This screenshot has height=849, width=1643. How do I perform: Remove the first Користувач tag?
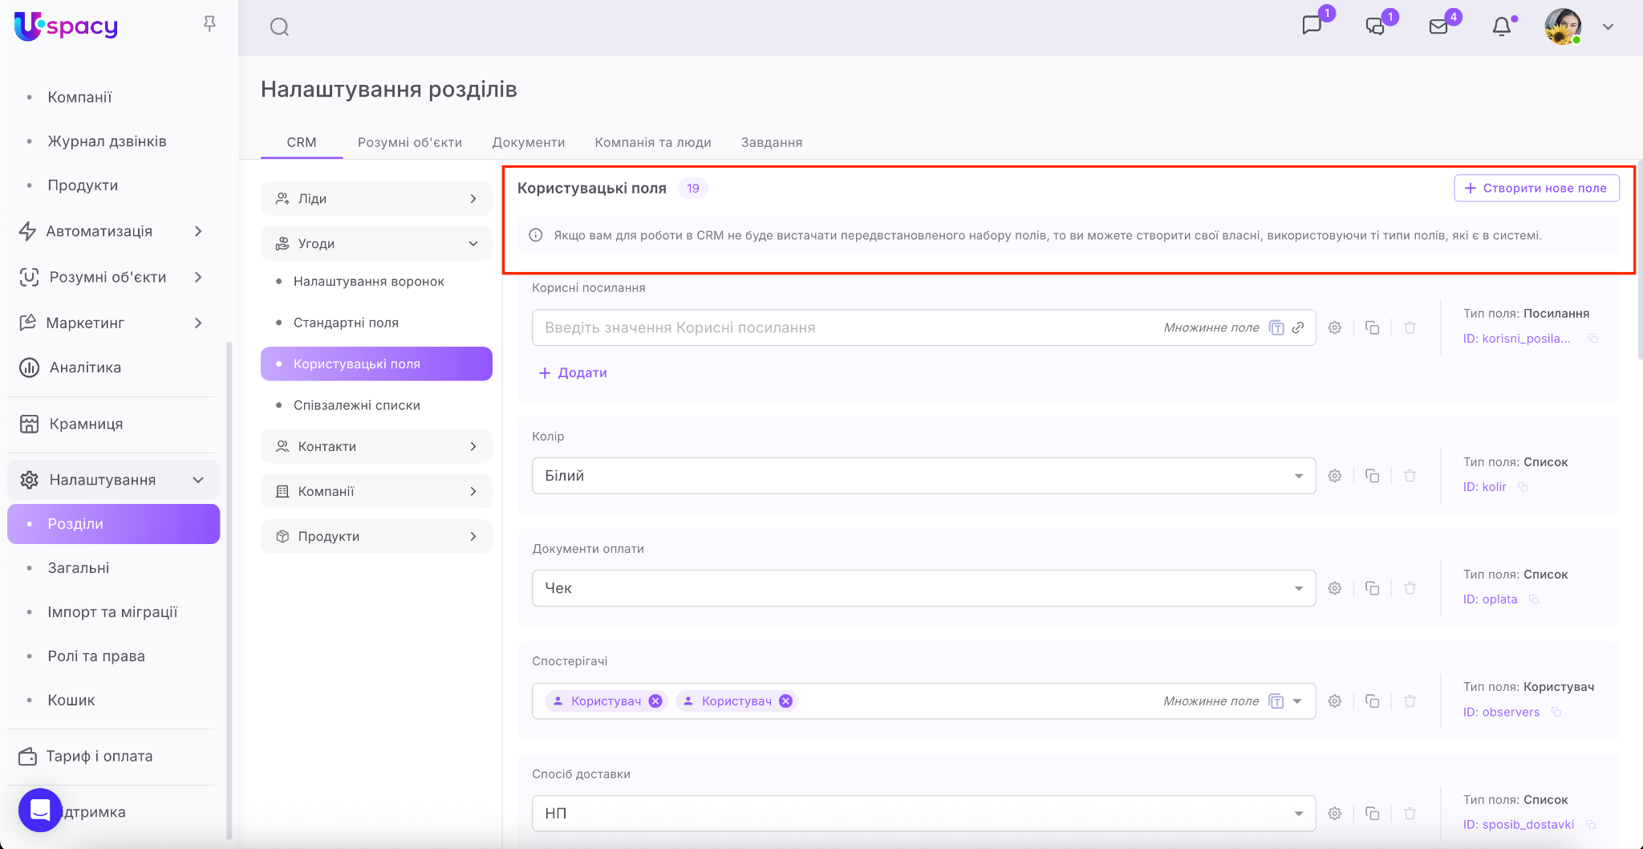click(655, 701)
